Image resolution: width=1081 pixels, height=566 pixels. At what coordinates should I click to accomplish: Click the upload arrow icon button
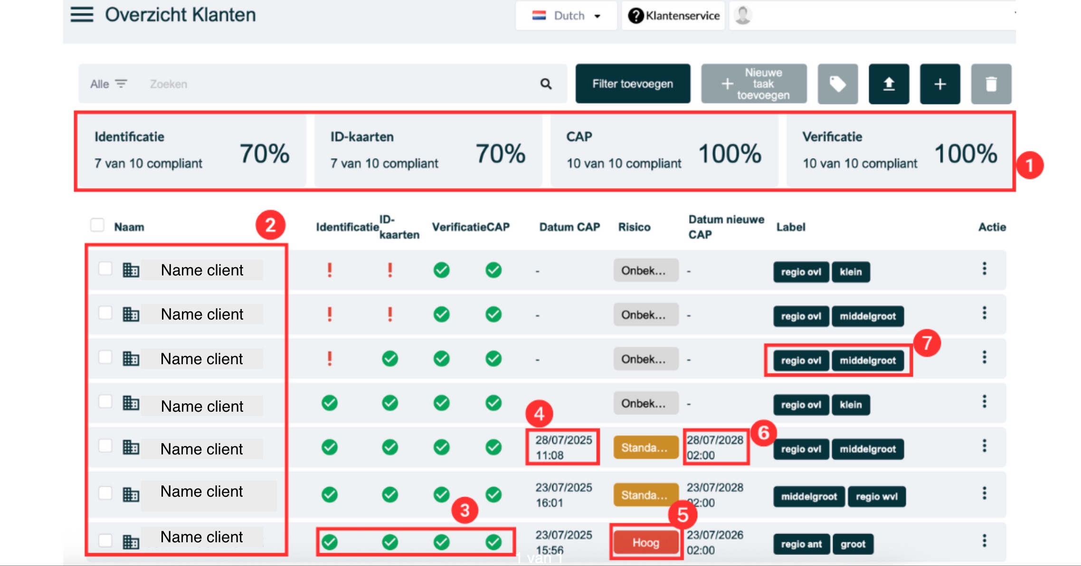[889, 84]
